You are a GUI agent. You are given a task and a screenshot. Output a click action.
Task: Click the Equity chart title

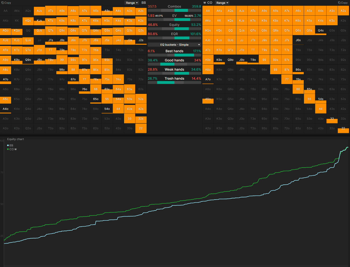coord(16,139)
